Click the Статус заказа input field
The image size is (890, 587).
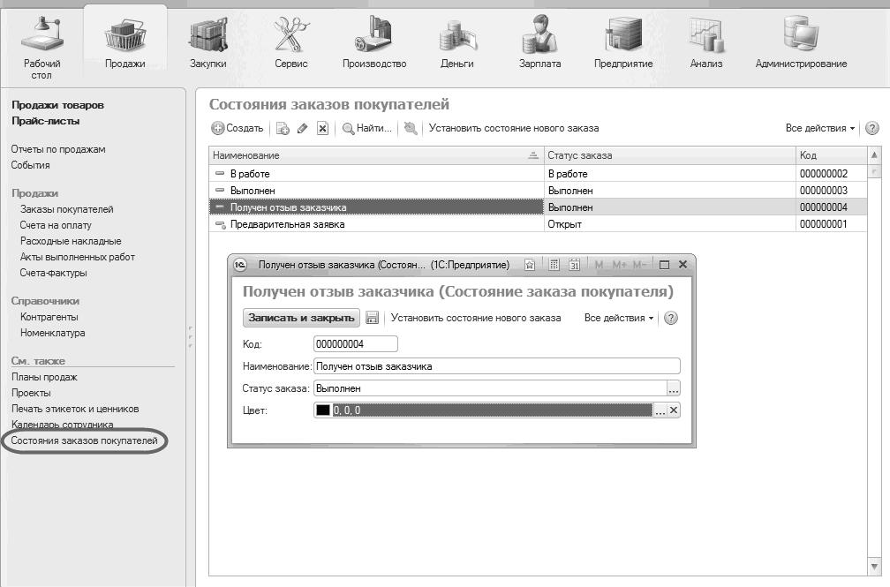click(490, 389)
